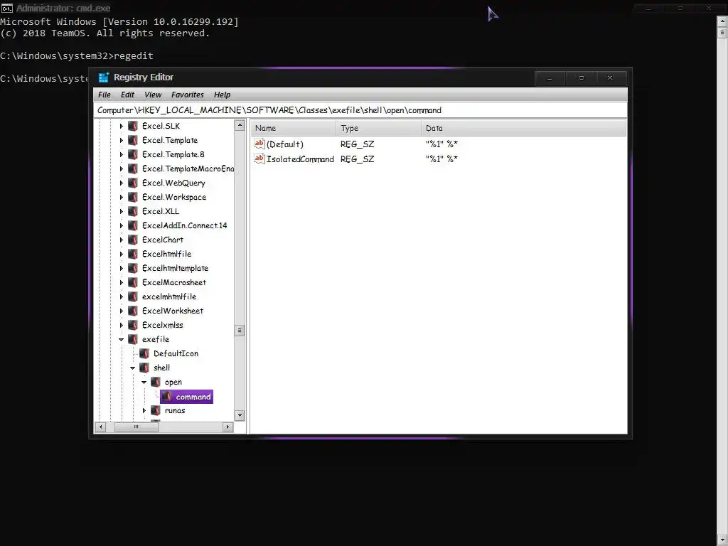
Task: Select the excelmhtmlfile key folder icon
Action: [x=133, y=296]
